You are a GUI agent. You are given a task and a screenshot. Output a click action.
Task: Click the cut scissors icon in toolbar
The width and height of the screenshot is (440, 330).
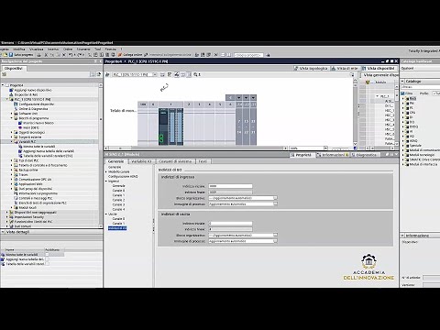[46, 55]
